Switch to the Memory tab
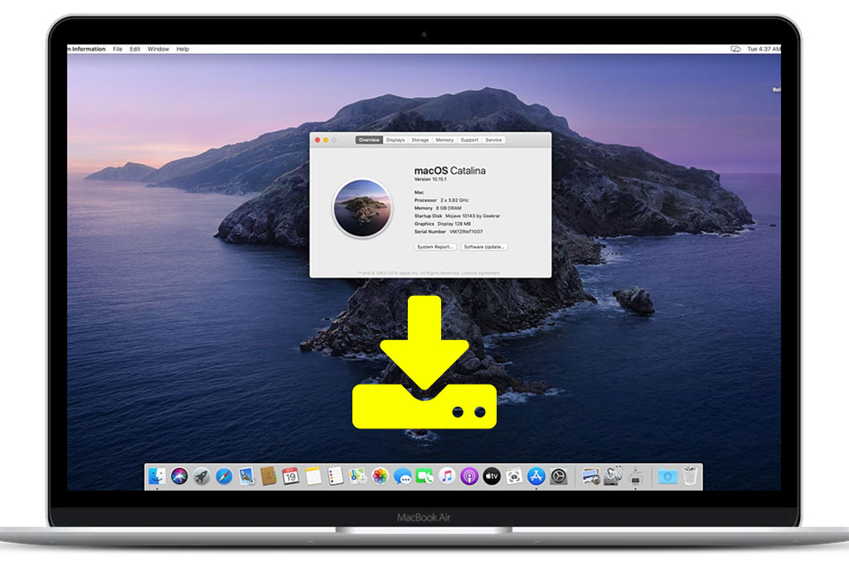 [444, 139]
